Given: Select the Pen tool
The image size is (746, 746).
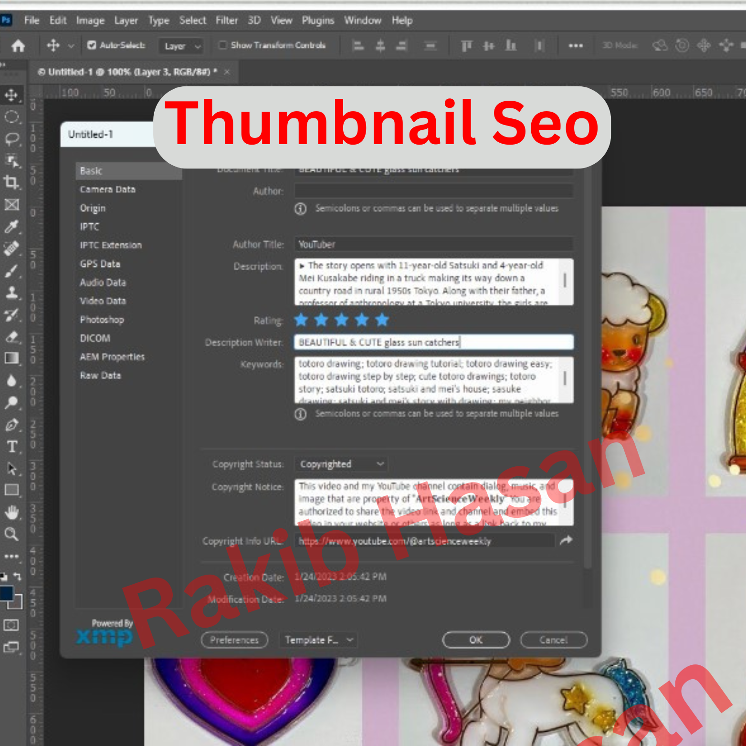Looking at the screenshot, I should (11, 424).
